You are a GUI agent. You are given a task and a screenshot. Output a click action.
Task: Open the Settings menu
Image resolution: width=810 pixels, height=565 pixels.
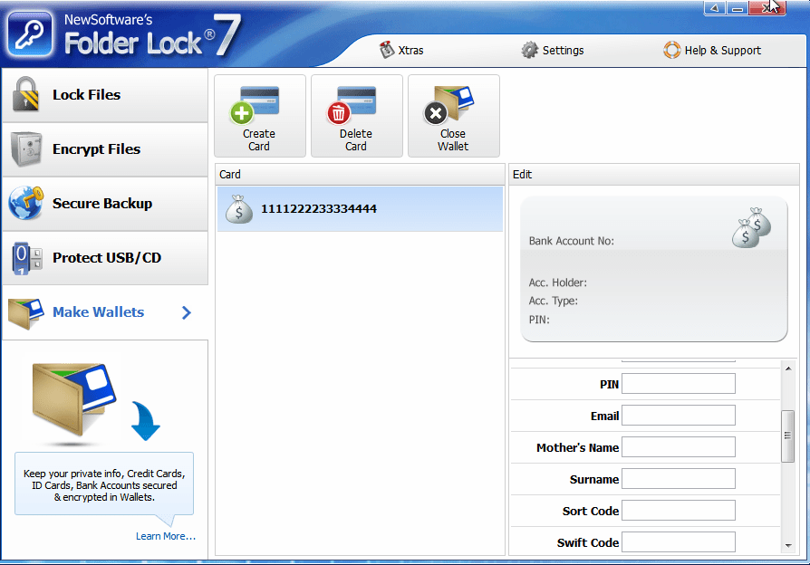pos(552,50)
